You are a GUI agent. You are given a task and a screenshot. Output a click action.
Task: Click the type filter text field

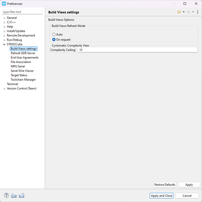[22, 12]
